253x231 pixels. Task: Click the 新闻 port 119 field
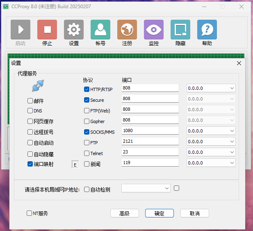click(x=150, y=162)
